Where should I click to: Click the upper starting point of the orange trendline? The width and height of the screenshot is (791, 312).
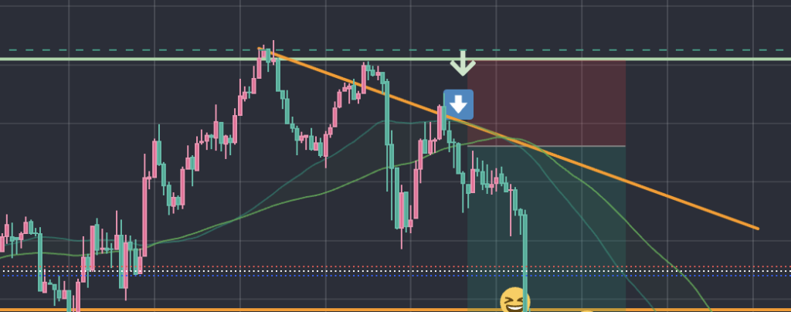click(259, 49)
